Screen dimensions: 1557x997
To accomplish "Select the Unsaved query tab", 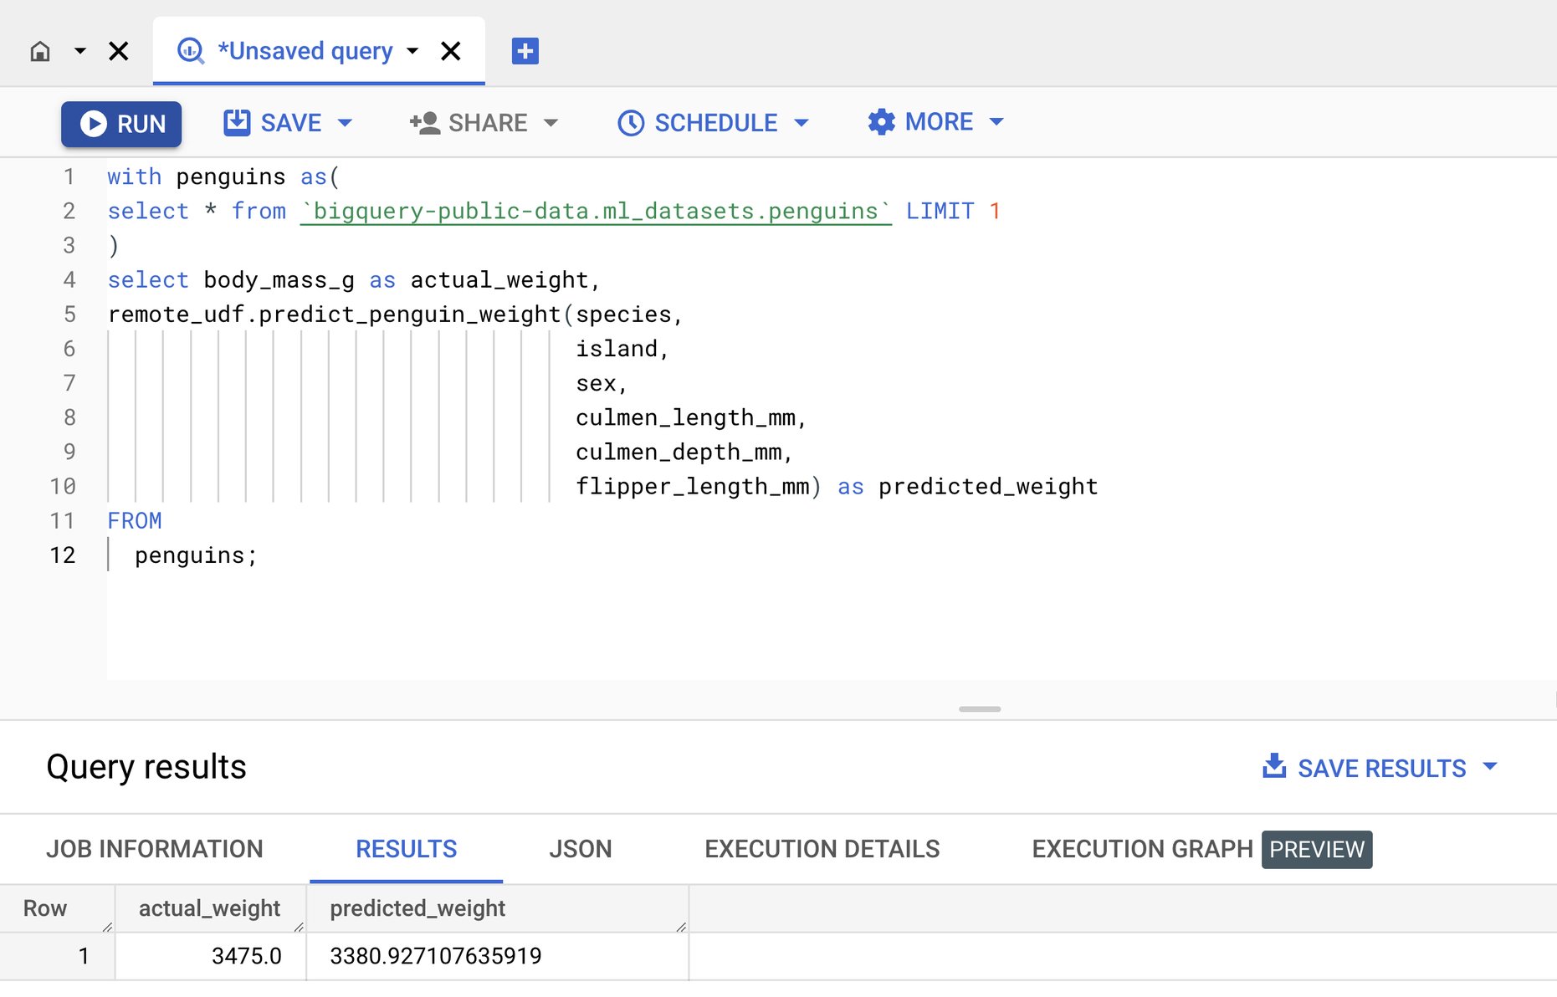I will click(x=319, y=51).
